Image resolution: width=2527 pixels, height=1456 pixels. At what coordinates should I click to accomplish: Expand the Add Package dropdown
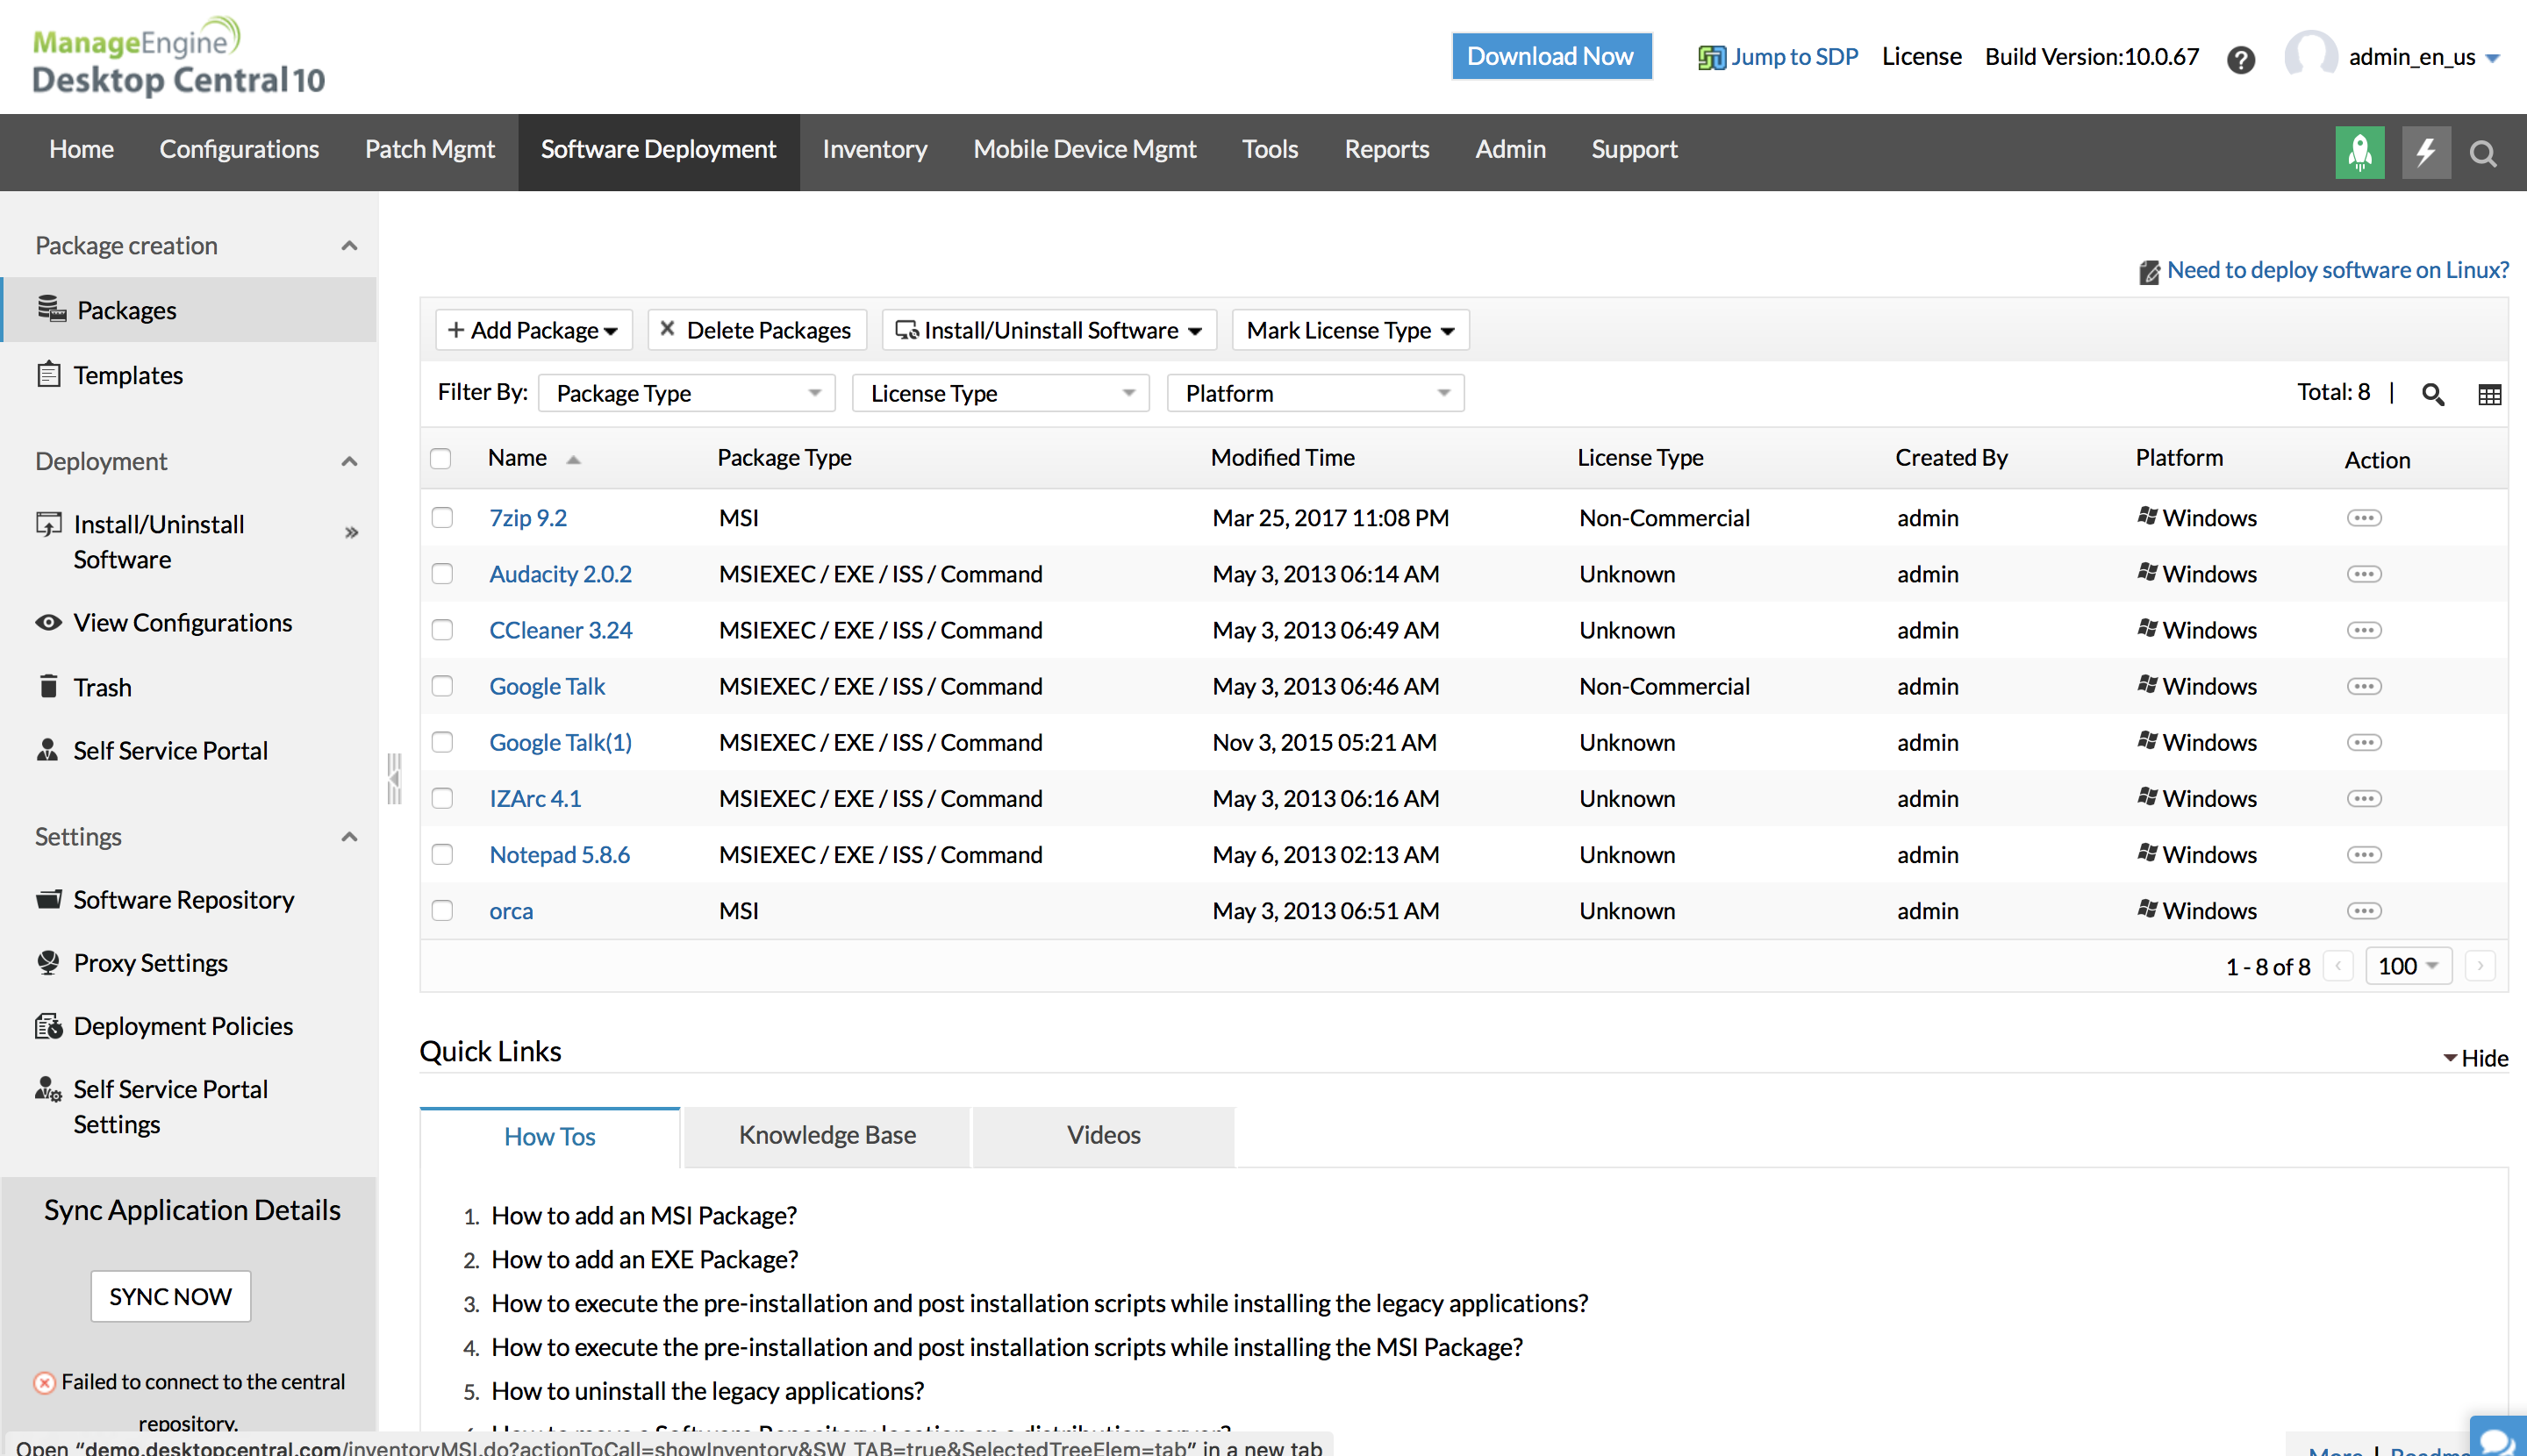(x=533, y=331)
